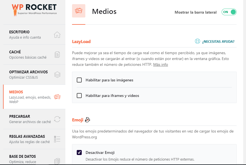Enable LazyLoad for images checkbox

click(x=79, y=80)
